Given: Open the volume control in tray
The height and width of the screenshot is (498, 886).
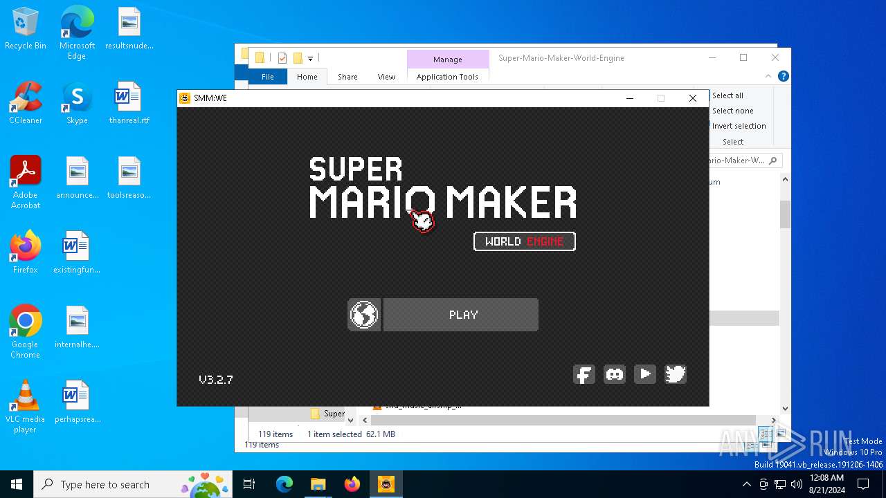Looking at the screenshot, I should (797, 484).
